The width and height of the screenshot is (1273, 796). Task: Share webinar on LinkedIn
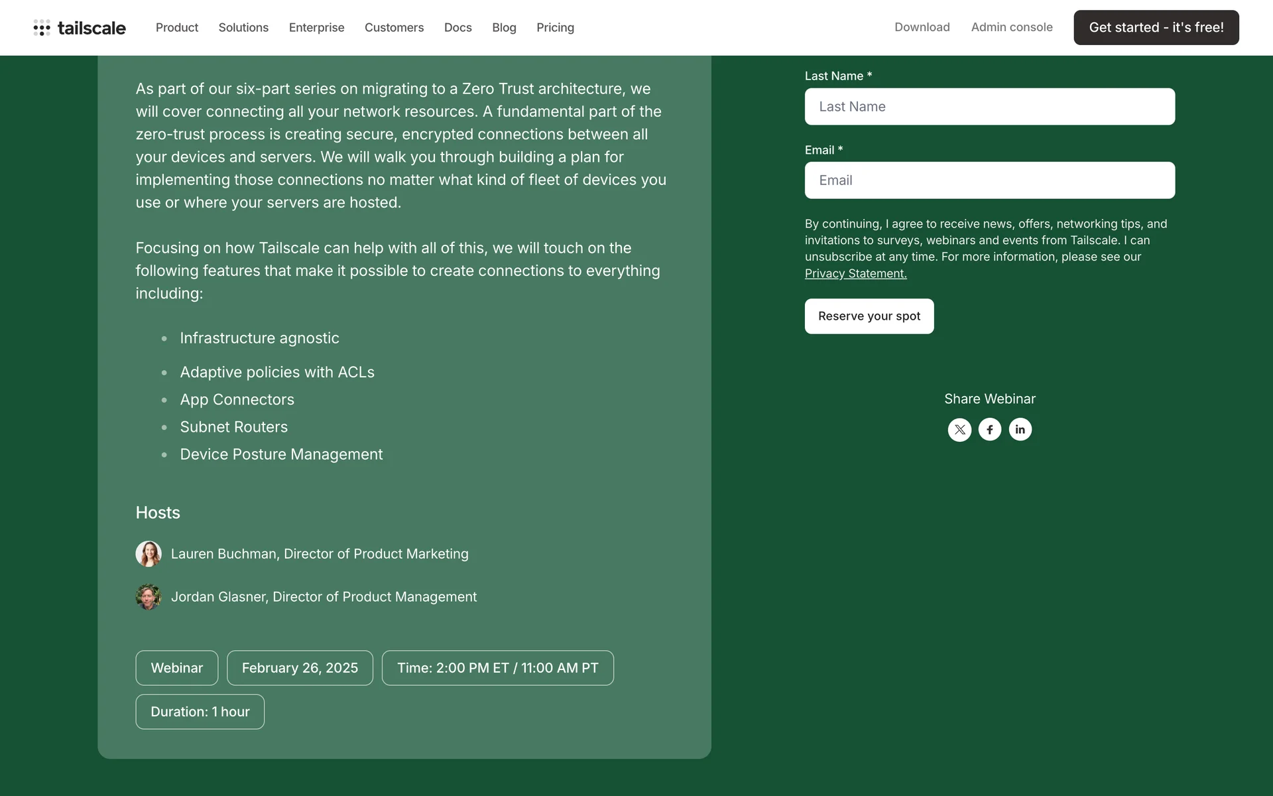pyautogui.click(x=1020, y=430)
